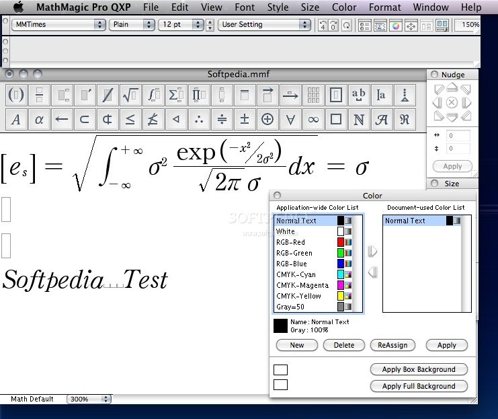Viewport: 498px width, 419px height.
Task: Open the Plain style dropdown
Action: (132, 24)
